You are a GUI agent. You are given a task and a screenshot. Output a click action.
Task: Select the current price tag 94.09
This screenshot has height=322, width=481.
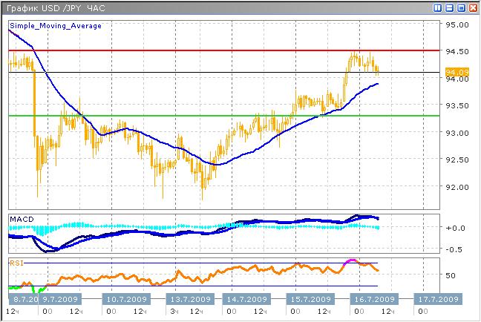(455, 72)
